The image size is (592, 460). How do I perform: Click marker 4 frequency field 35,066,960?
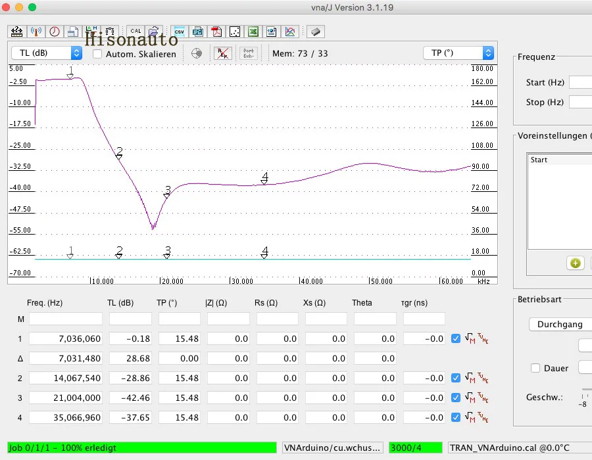coord(66,417)
